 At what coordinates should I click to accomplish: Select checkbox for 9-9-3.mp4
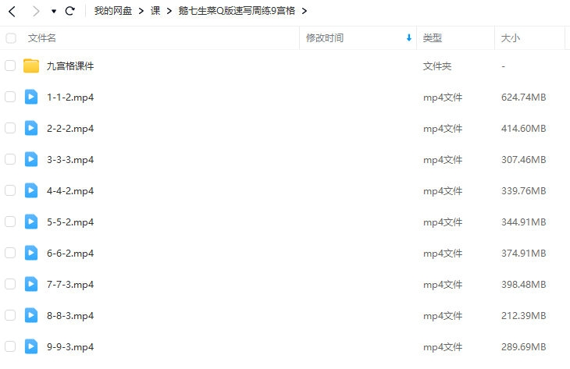(10, 347)
